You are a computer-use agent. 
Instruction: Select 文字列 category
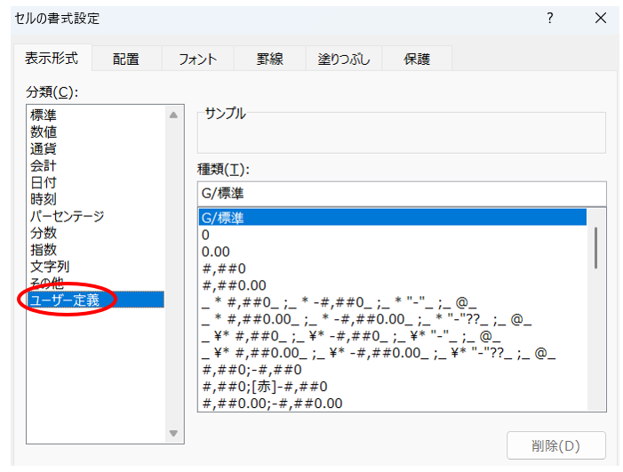[x=50, y=266]
